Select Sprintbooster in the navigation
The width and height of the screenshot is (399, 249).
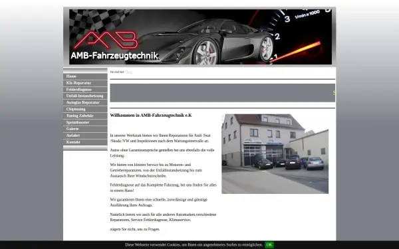point(85,122)
